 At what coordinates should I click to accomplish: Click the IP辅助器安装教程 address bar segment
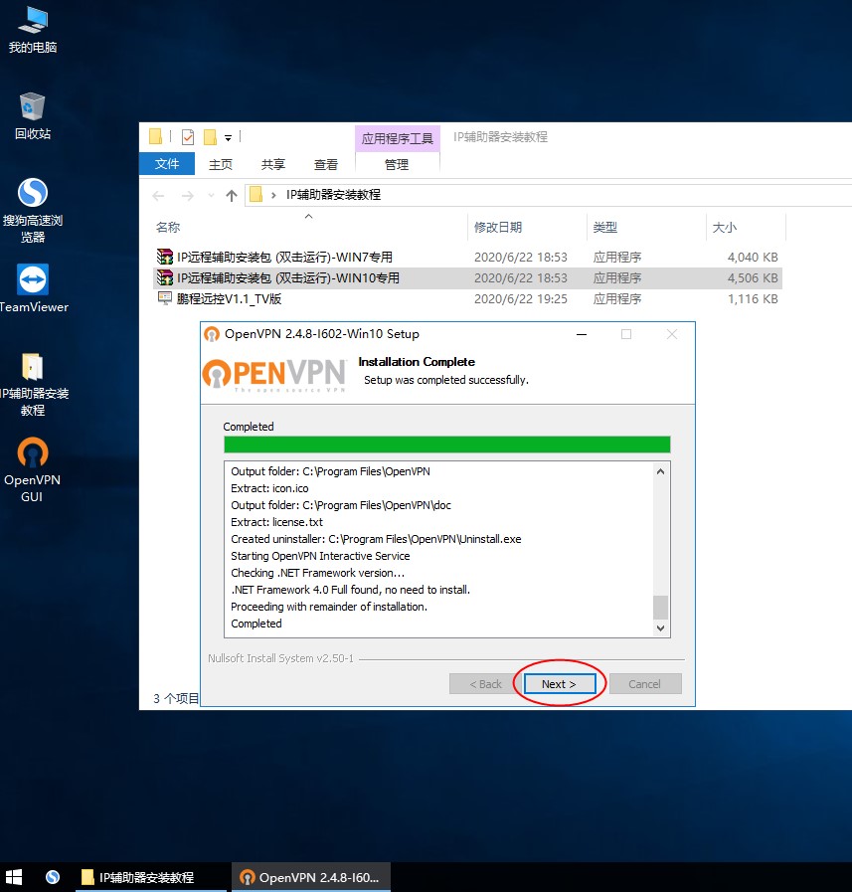point(333,195)
